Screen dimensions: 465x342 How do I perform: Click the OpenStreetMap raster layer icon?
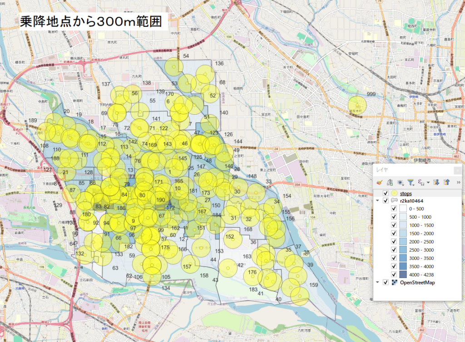pyautogui.click(x=394, y=282)
